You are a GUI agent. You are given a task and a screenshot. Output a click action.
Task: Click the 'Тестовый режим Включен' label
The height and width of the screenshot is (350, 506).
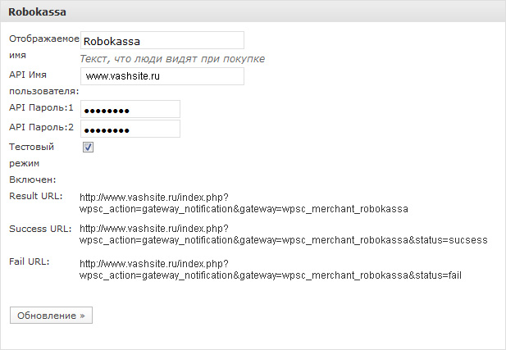[x=32, y=162]
